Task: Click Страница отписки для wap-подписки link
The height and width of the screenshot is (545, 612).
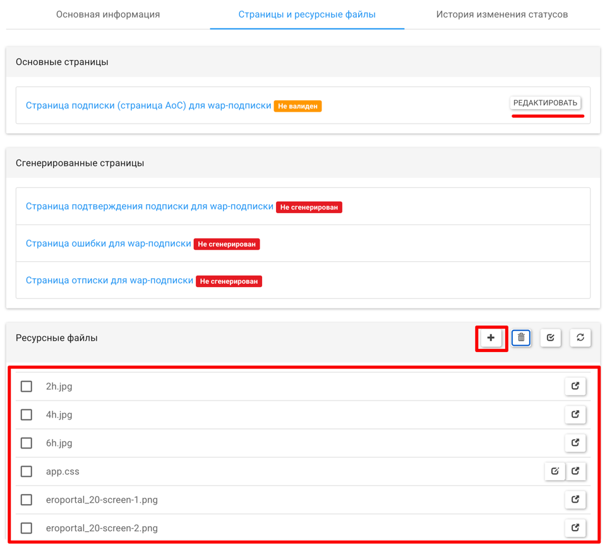Action: [x=109, y=281]
